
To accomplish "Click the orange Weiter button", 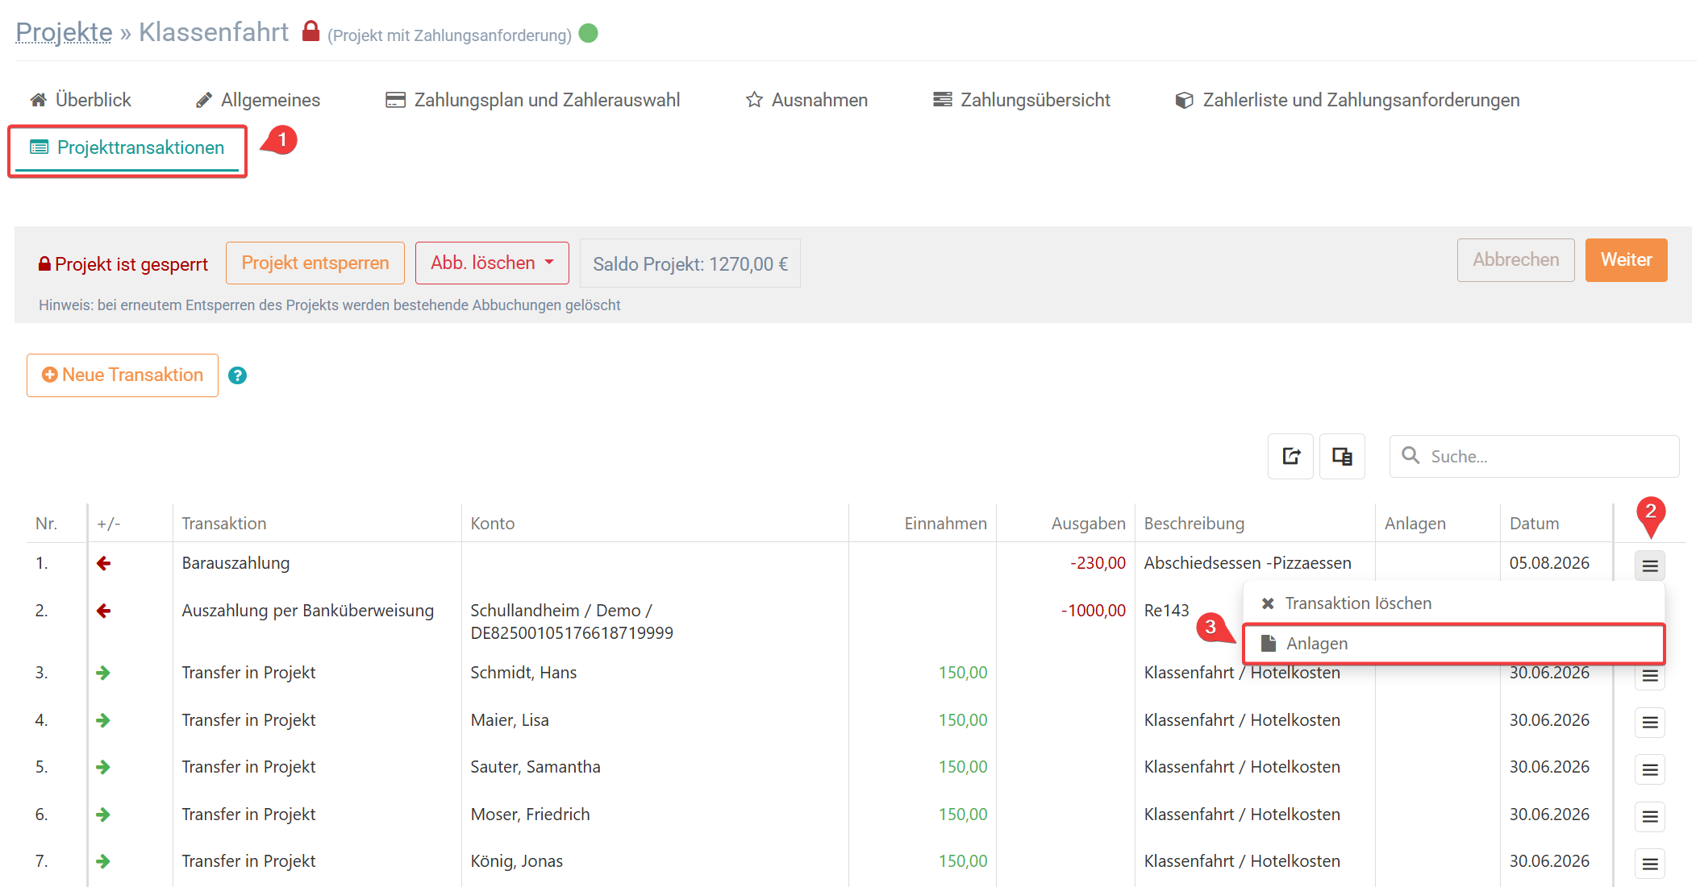I will click(x=1626, y=260).
